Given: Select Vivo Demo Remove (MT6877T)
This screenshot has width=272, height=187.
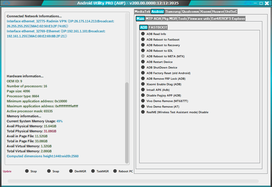Looking at the screenshot, I should pyautogui.click(x=164, y=101).
